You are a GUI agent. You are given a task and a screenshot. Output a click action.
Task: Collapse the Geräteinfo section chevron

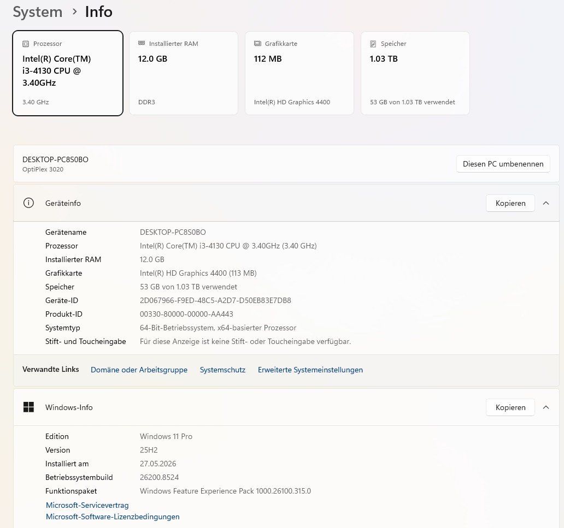[545, 203]
